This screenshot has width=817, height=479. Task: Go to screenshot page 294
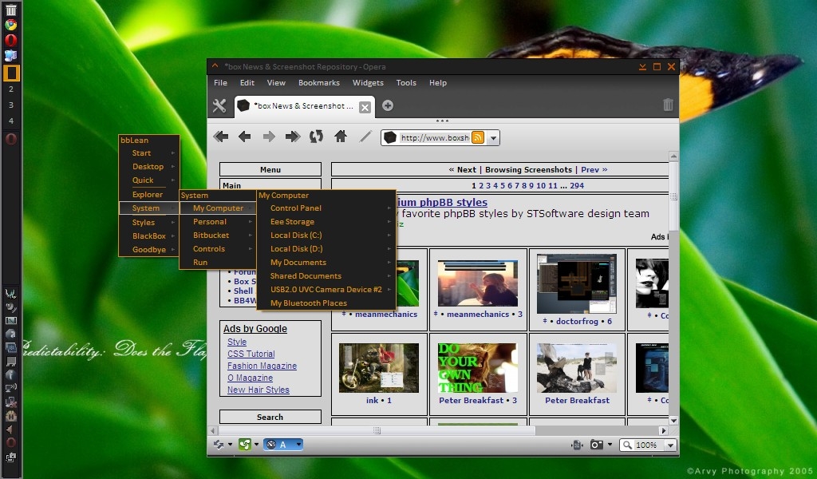pos(577,185)
